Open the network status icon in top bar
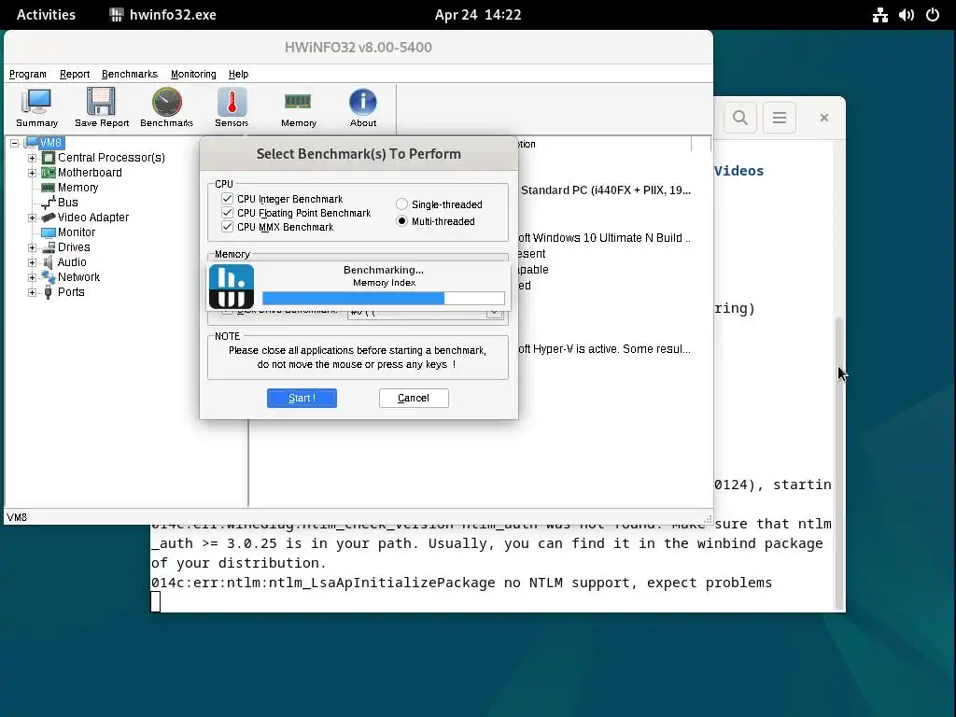This screenshot has height=717, width=956. coord(879,15)
